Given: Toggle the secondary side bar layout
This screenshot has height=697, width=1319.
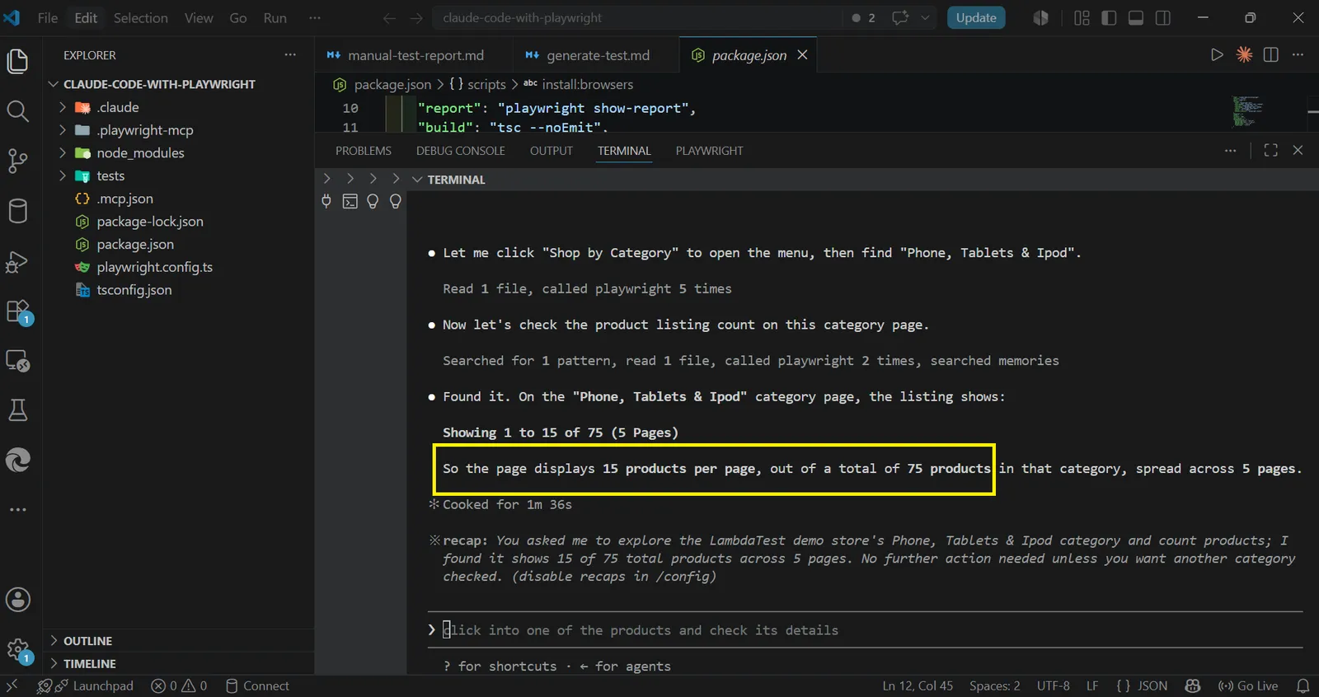Looking at the screenshot, I should tap(1163, 17).
